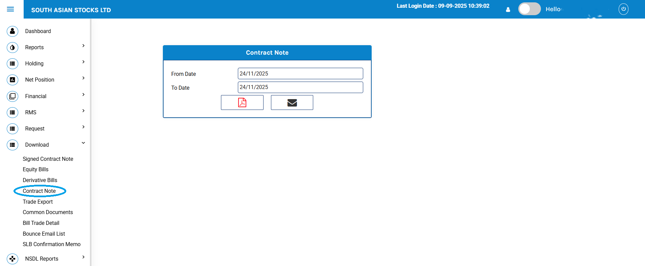Click the NSDL Reports icon
The height and width of the screenshot is (266, 645).
[x=13, y=259]
